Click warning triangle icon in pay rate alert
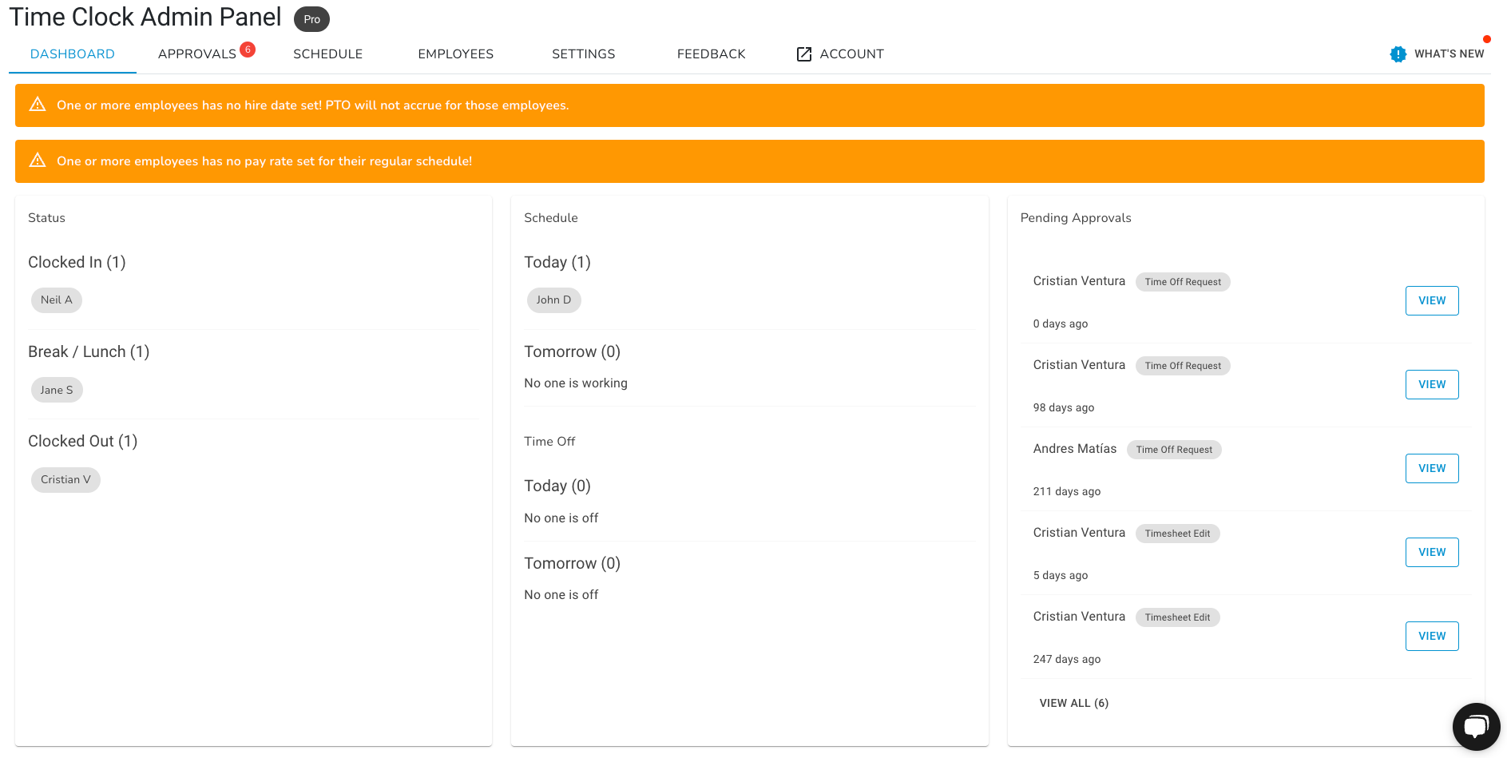This screenshot has width=1507, height=758. (38, 161)
